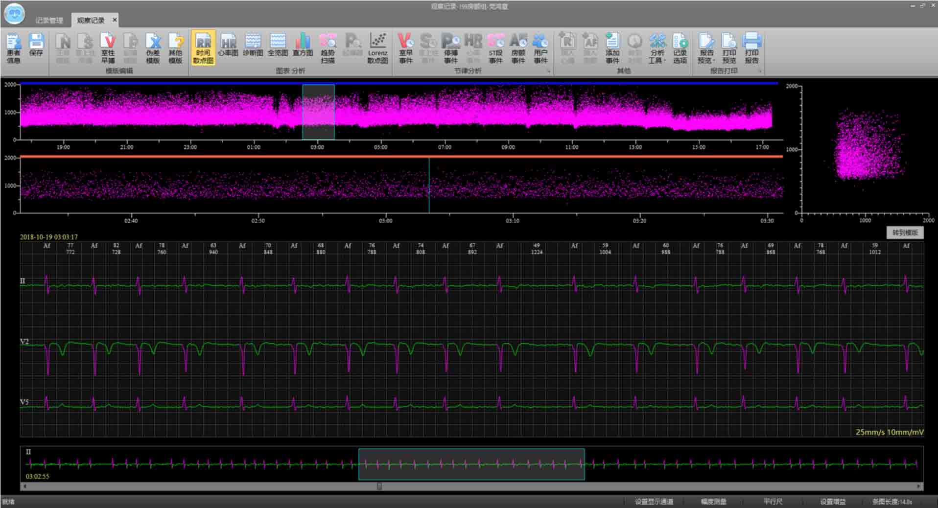Viewport: 938px width, 508px height.
Task: Click the 25mm/s 10mm/mV scale label
Action: [890, 432]
